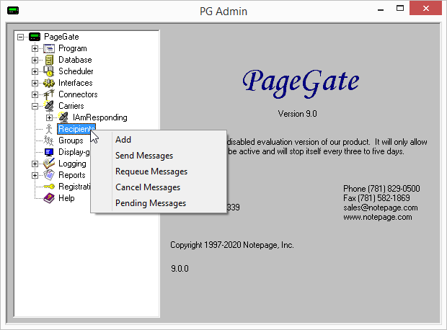The width and height of the screenshot is (447, 330).
Task: Minimize the PG Admin window
Action: (x=381, y=9)
